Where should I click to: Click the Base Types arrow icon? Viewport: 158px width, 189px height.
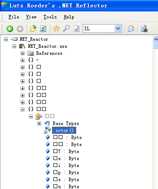click(x=47, y=123)
